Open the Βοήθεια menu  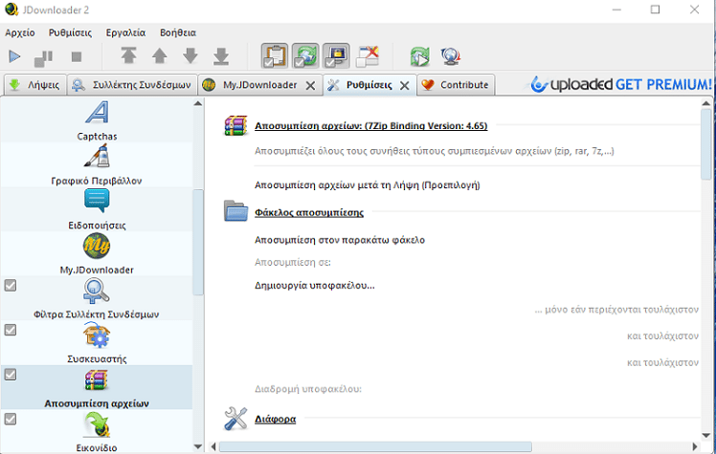click(178, 32)
